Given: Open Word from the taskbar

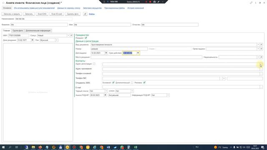Looking at the screenshot, I should [108, 147].
